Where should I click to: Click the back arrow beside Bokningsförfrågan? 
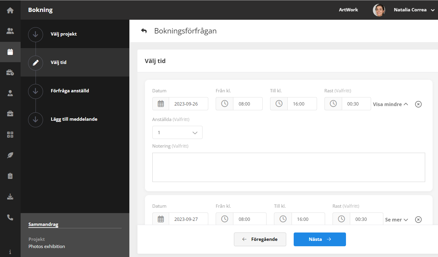click(x=144, y=31)
